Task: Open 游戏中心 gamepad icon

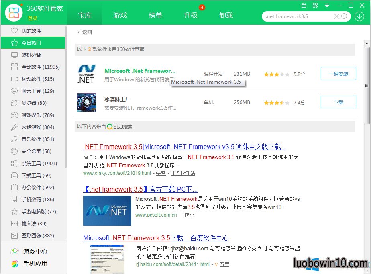Action: coord(15,251)
